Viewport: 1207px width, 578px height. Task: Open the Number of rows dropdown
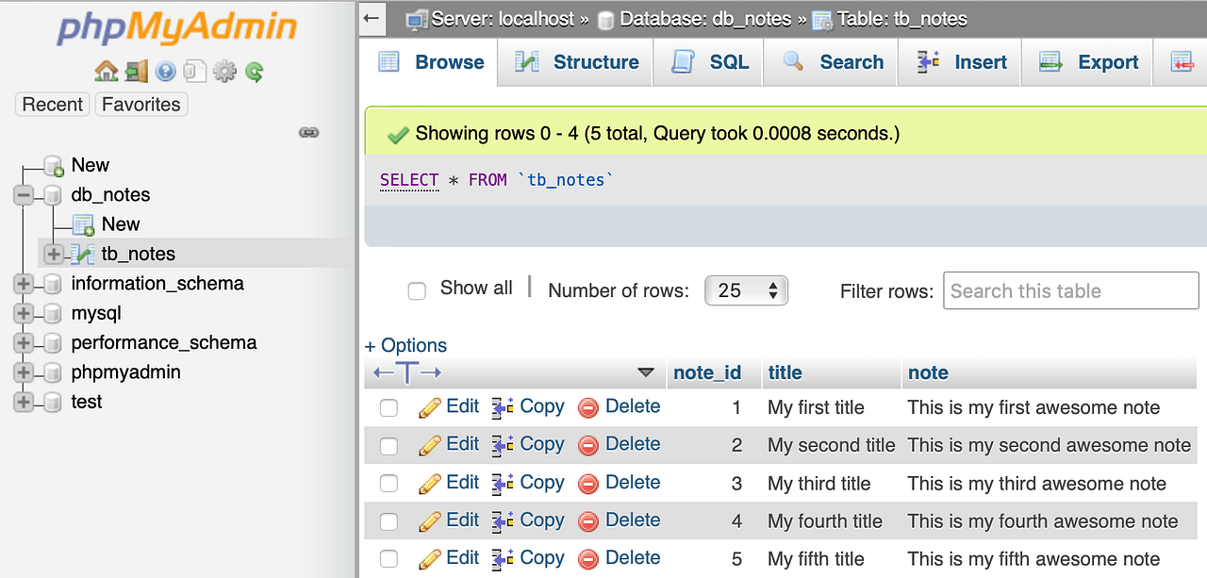(x=746, y=290)
